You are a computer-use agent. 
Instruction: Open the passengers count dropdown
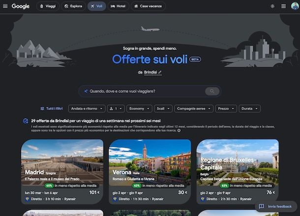116,109
